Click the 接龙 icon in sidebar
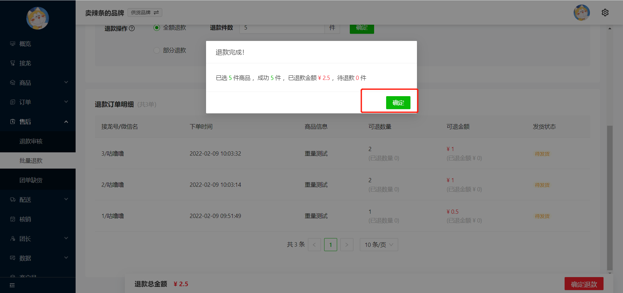This screenshot has height=293, width=623. click(13, 63)
